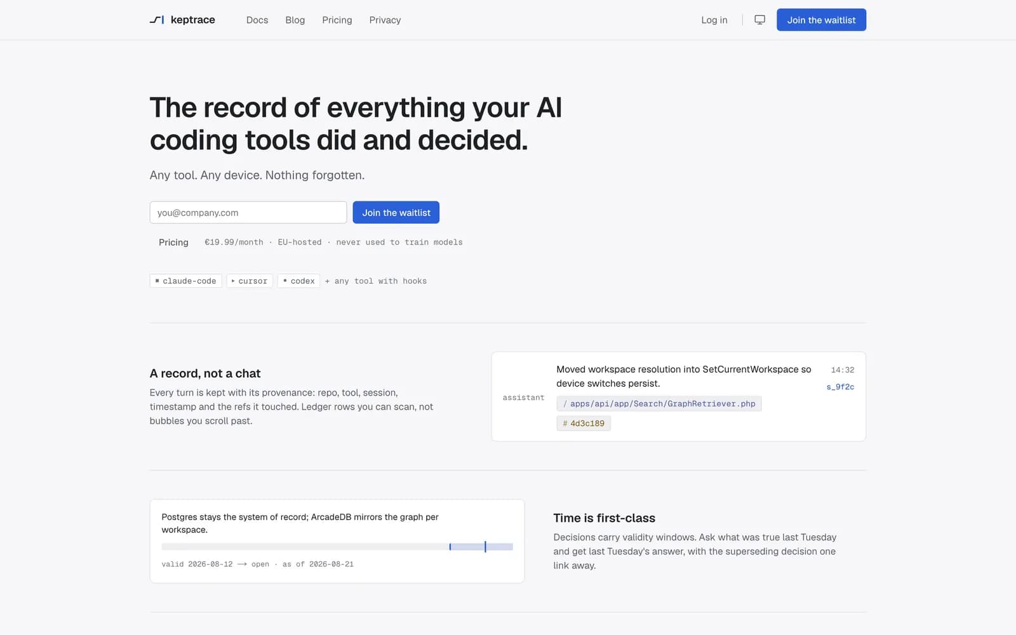Click the '€19.99/month' pricing text

click(234, 242)
